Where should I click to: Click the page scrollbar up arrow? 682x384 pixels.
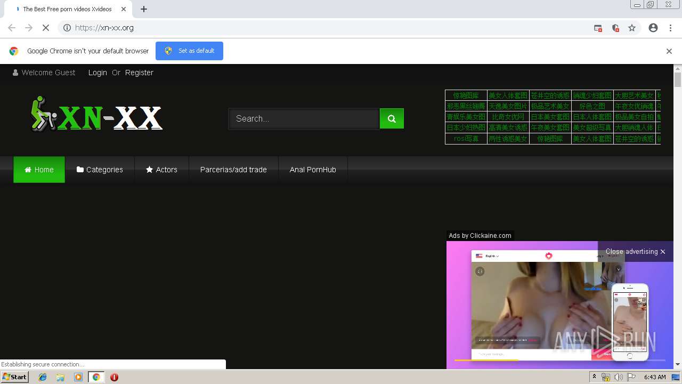point(678,69)
